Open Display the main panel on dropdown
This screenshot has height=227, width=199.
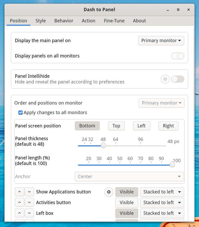tap(161, 41)
